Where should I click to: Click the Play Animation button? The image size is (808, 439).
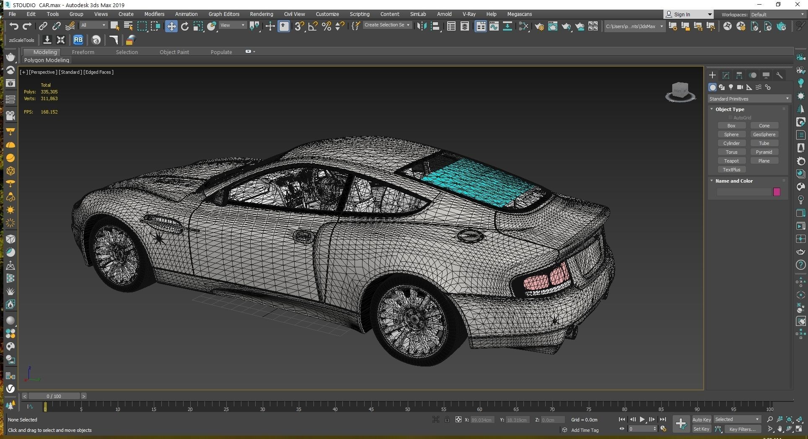tap(642, 419)
